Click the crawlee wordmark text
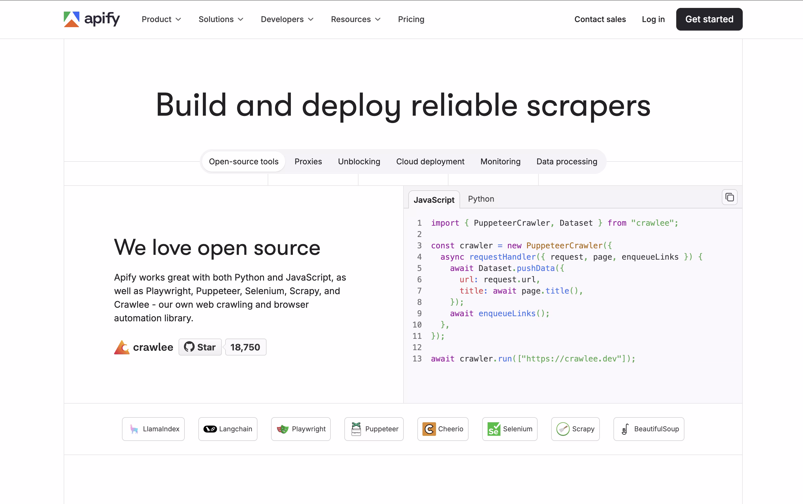The image size is (803, 504). tap(153, 347)
